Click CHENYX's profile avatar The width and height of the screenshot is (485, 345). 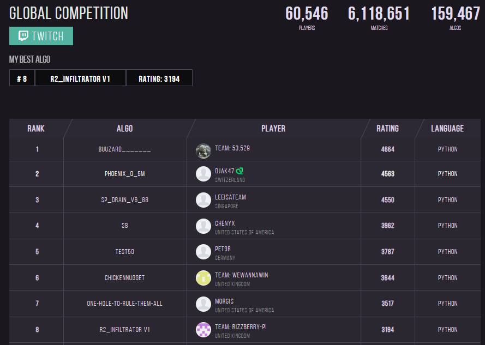[x=203, y=226]
